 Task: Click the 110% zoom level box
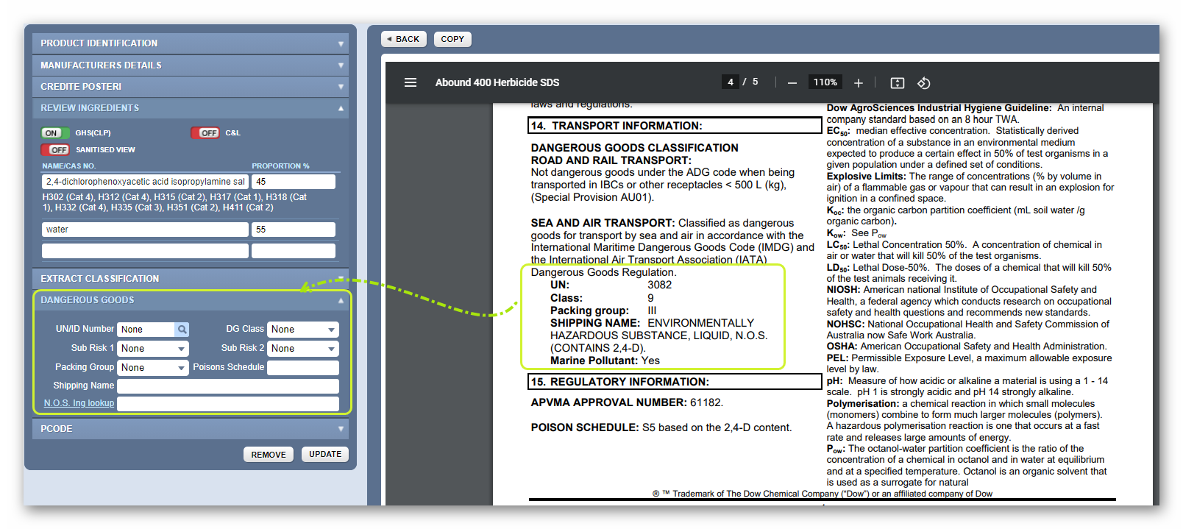click(825, 82)
